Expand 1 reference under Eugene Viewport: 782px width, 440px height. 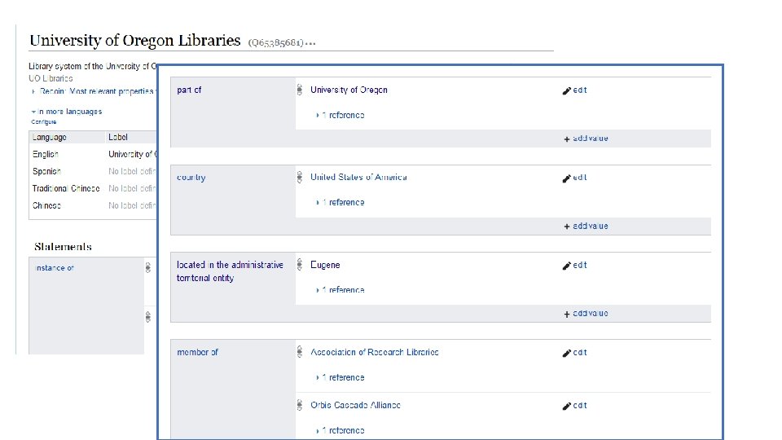(x=340, y=290)
